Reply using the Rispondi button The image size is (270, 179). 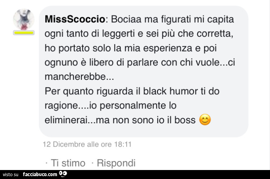coord(116,163)
